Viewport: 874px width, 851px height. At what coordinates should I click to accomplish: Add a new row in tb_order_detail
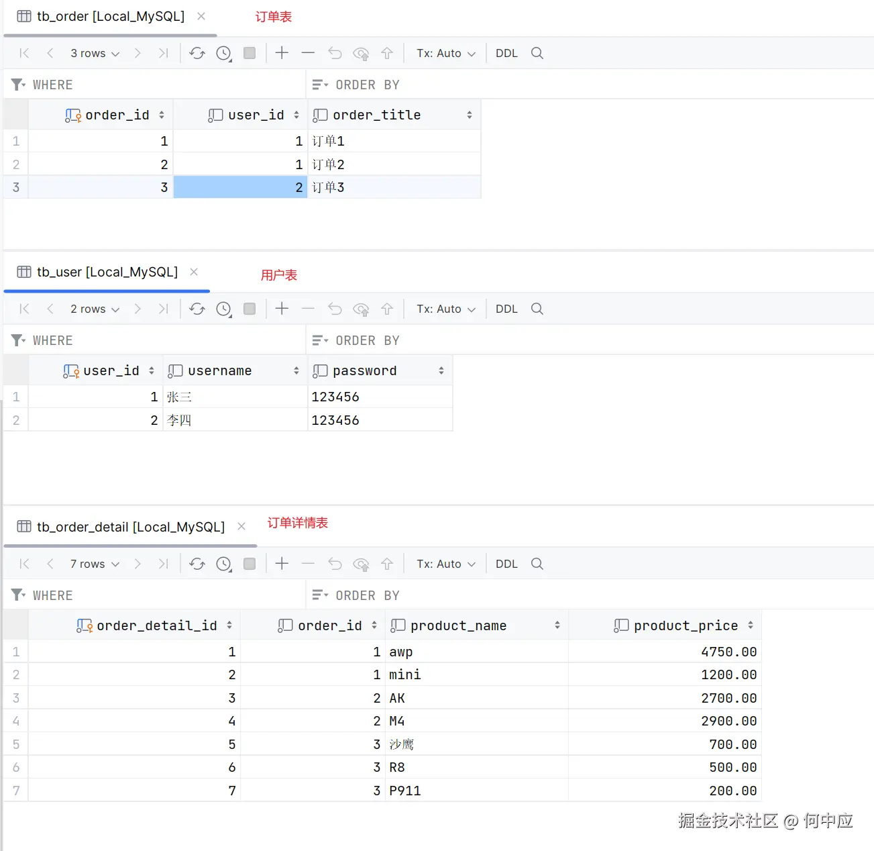282,564
